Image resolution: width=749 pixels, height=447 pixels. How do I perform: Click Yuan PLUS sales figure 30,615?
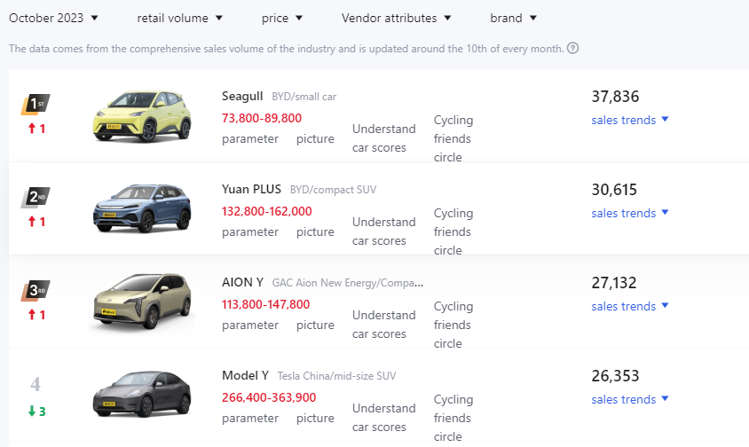(x=614, y=190)
